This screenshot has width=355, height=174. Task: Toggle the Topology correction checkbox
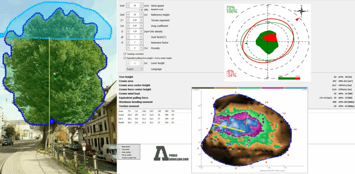click(125, 54)
